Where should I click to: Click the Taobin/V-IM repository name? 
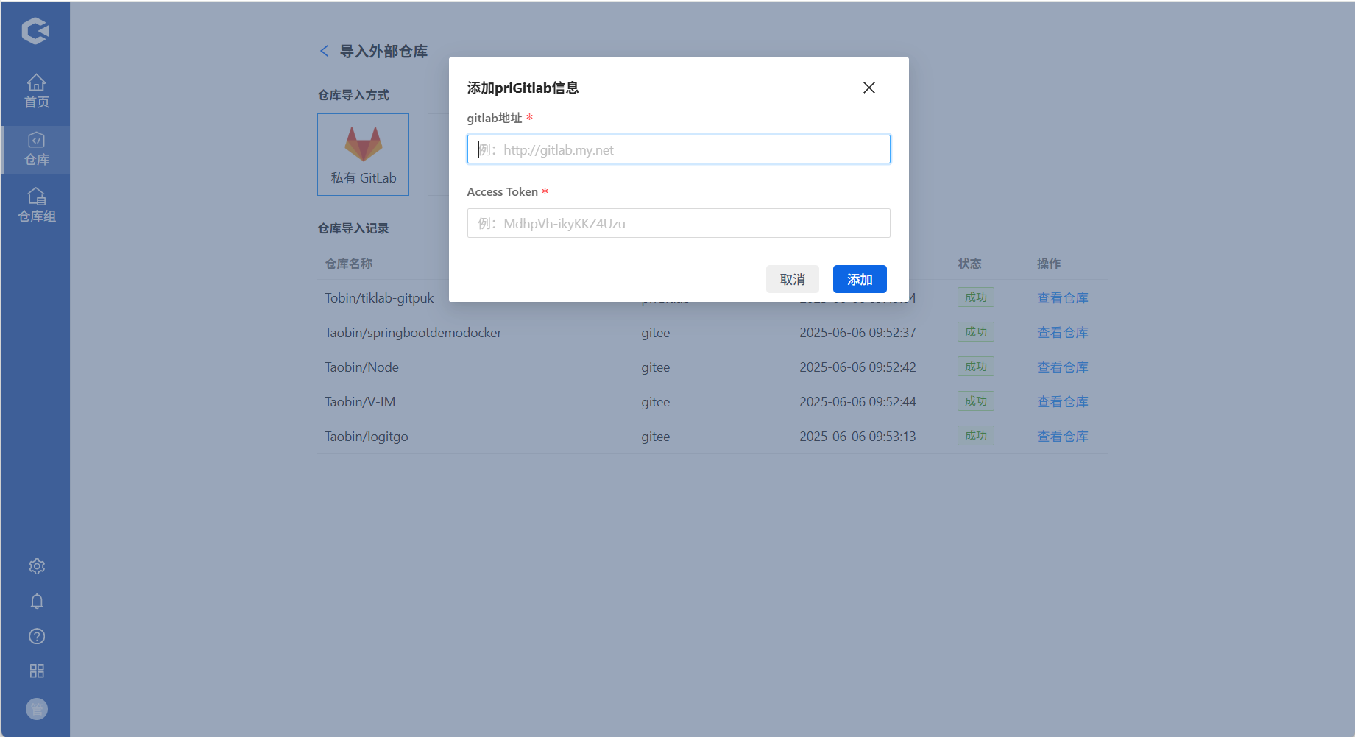[360, 401]
